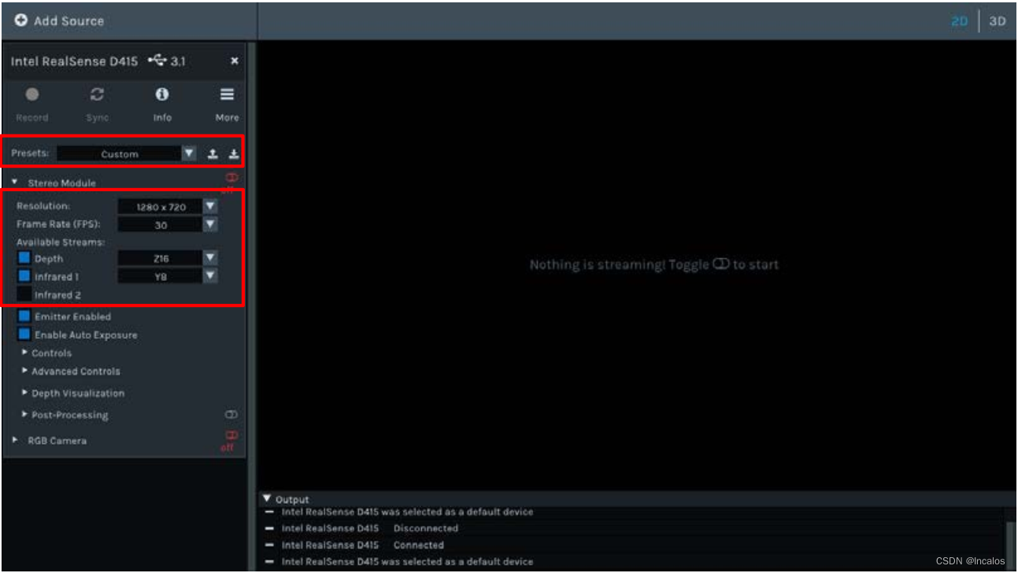
Task: Switch to the 2D view
Action: tap(959, 21)
